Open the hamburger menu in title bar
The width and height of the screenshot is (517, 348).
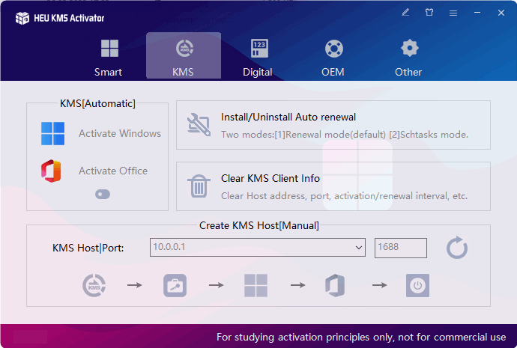(453, 13)
